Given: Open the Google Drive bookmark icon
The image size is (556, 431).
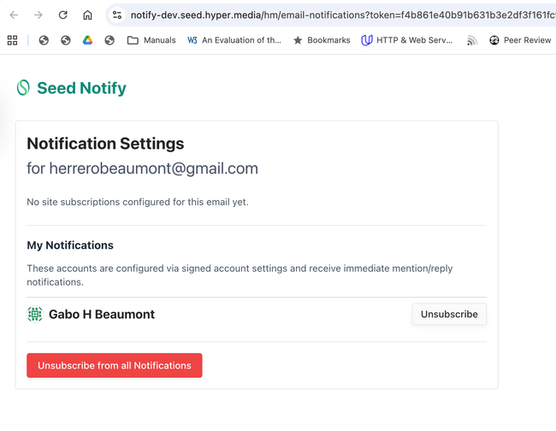Looking at the screenshot, I should [87, 40].
